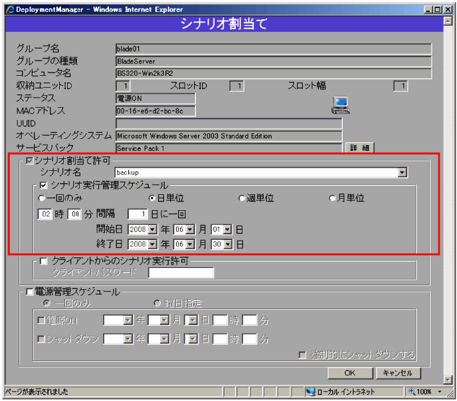
Task: Click the 100% zoom magnifier icon
Action: [412, 392]
